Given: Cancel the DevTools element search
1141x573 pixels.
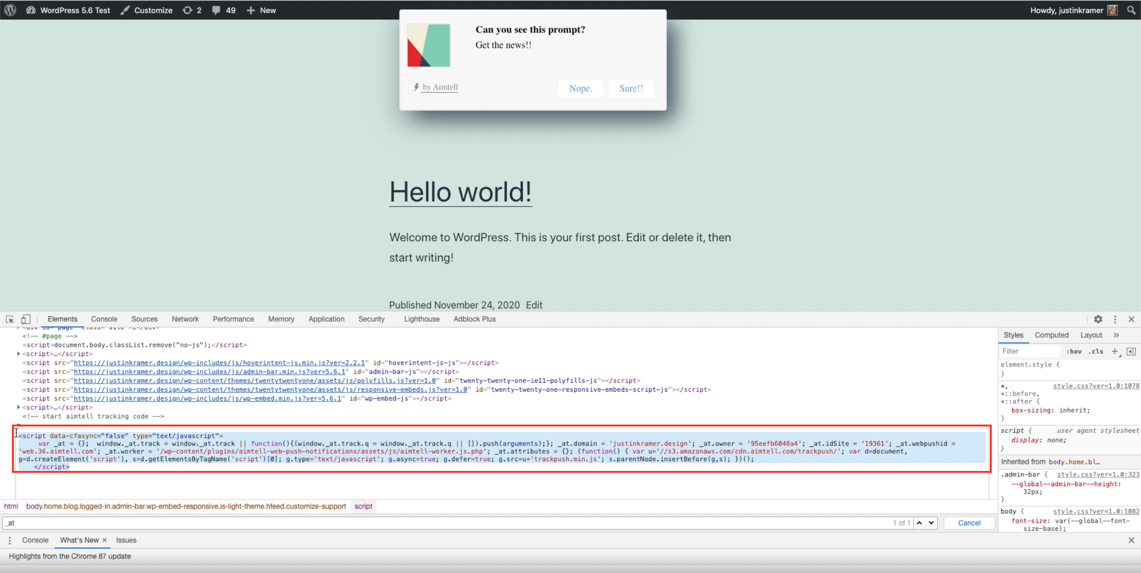Looking at the screenshot, I should tap(969, 523).
